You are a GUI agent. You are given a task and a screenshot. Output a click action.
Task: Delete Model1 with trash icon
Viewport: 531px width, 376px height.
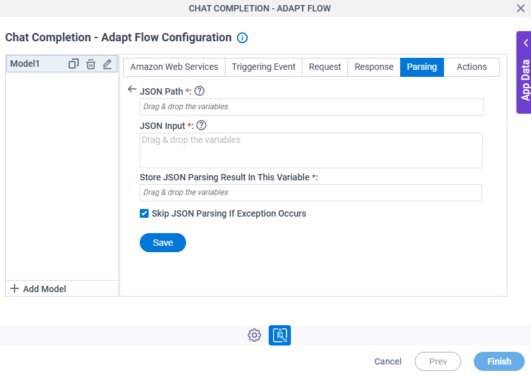point(91,64)
